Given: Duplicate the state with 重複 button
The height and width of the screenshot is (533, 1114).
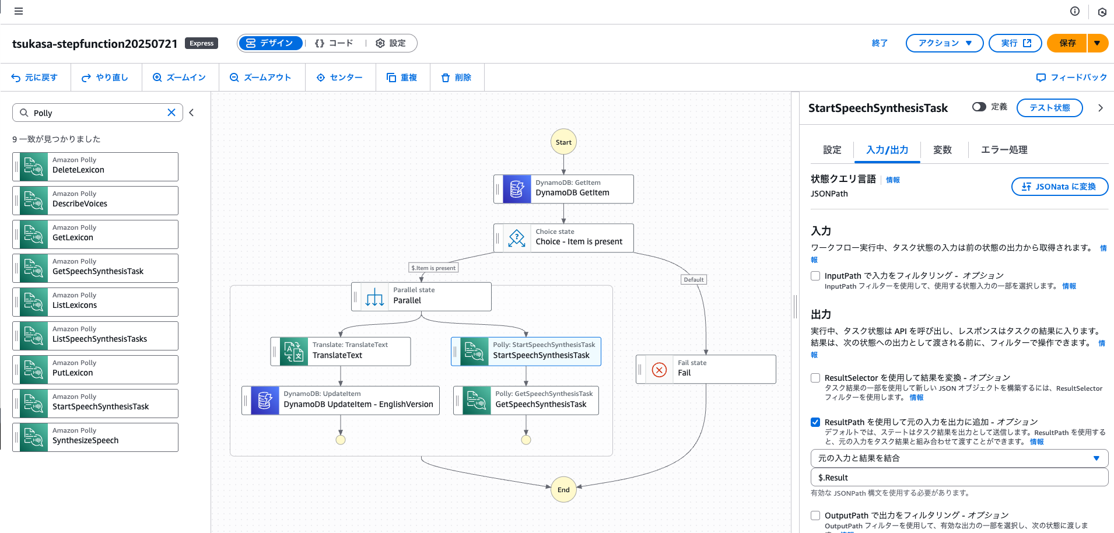Looking at the screenshot, I should click(402, 78).
